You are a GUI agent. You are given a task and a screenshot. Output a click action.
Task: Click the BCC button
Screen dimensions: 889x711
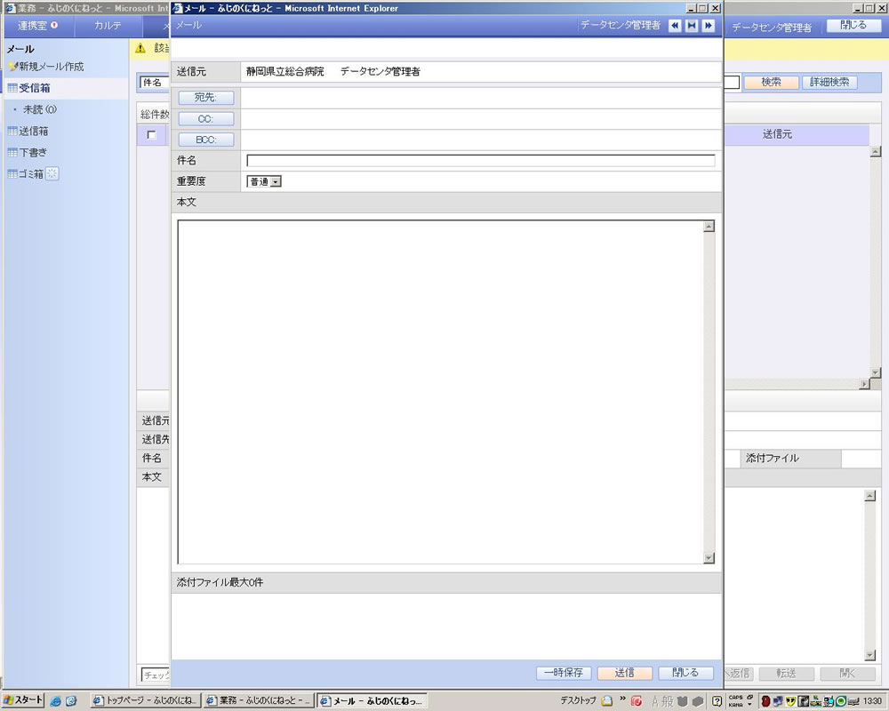click(x=206, y=140)
